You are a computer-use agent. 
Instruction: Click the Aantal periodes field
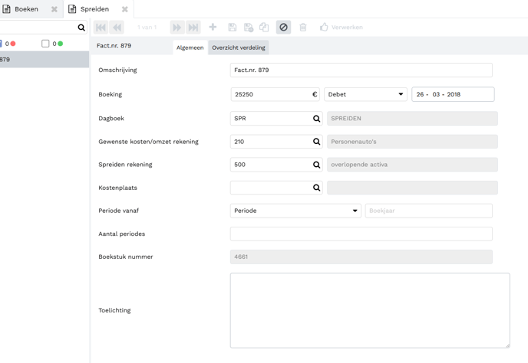[361, 234]
